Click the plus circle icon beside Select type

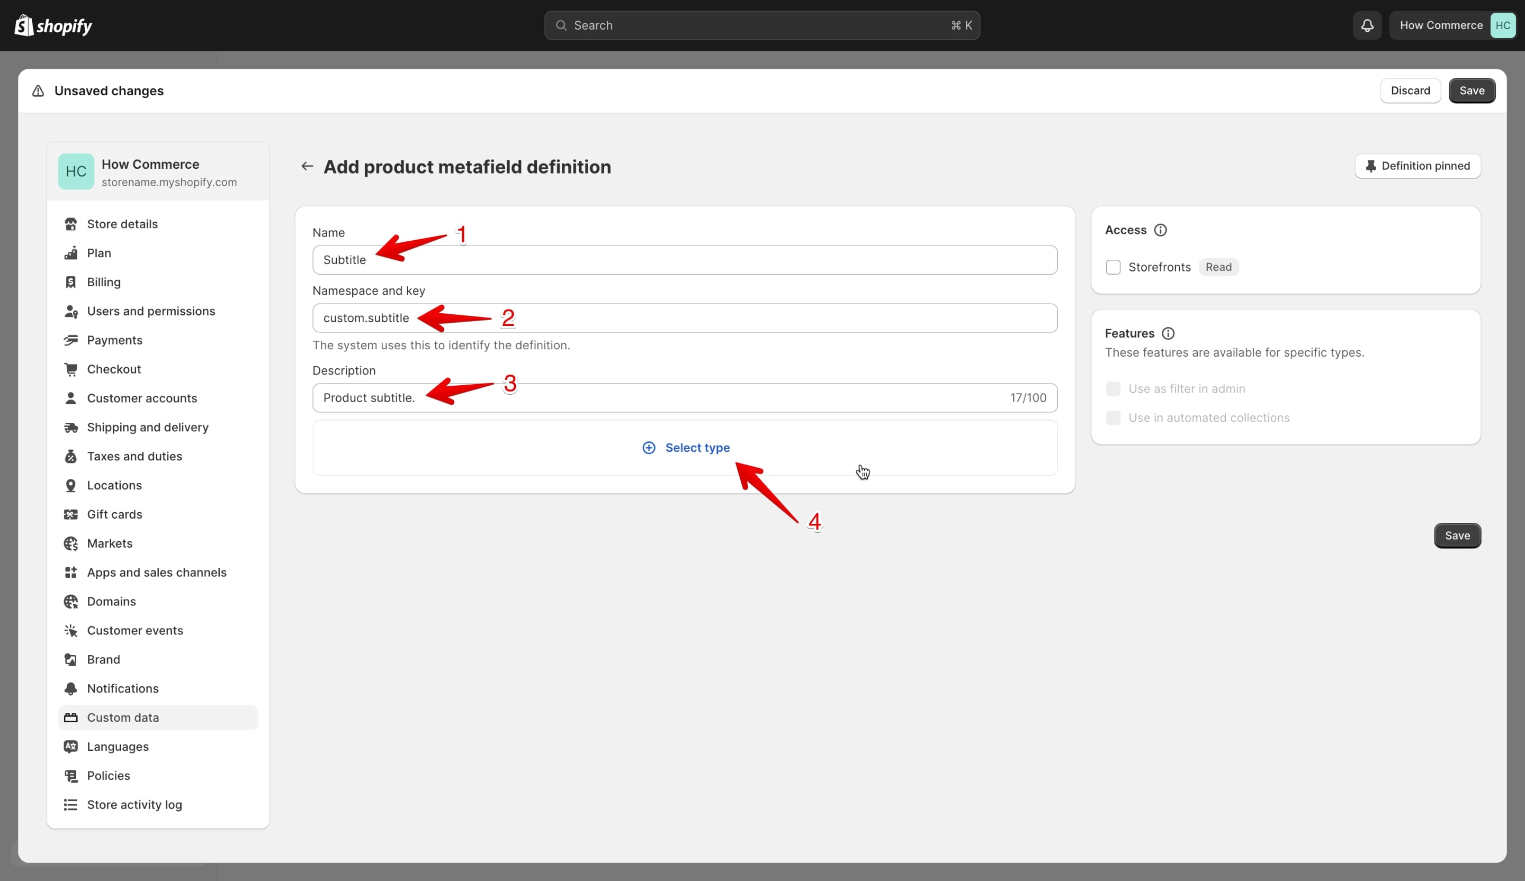pyautogui.click(x=649, y=448)
